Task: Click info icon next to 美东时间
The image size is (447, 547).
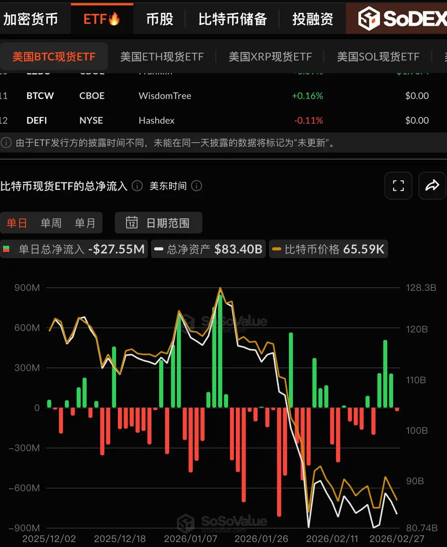Action: coord(197,186)
